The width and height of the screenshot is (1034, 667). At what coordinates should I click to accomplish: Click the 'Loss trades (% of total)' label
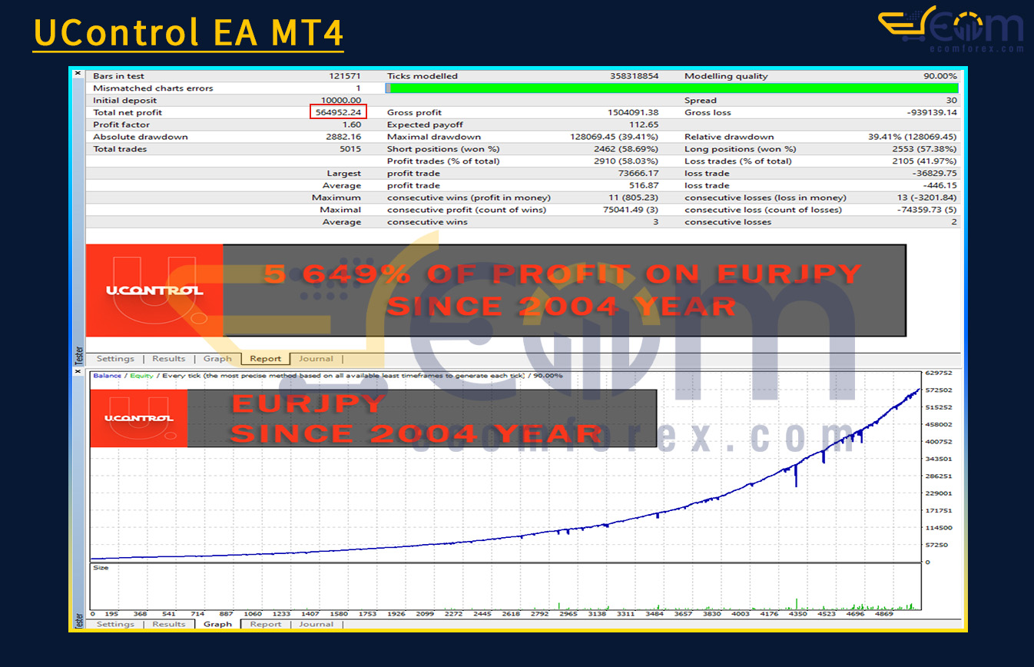pos(738,161)
